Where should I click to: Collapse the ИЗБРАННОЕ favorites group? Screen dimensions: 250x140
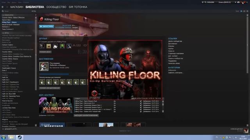click(8, 15)
